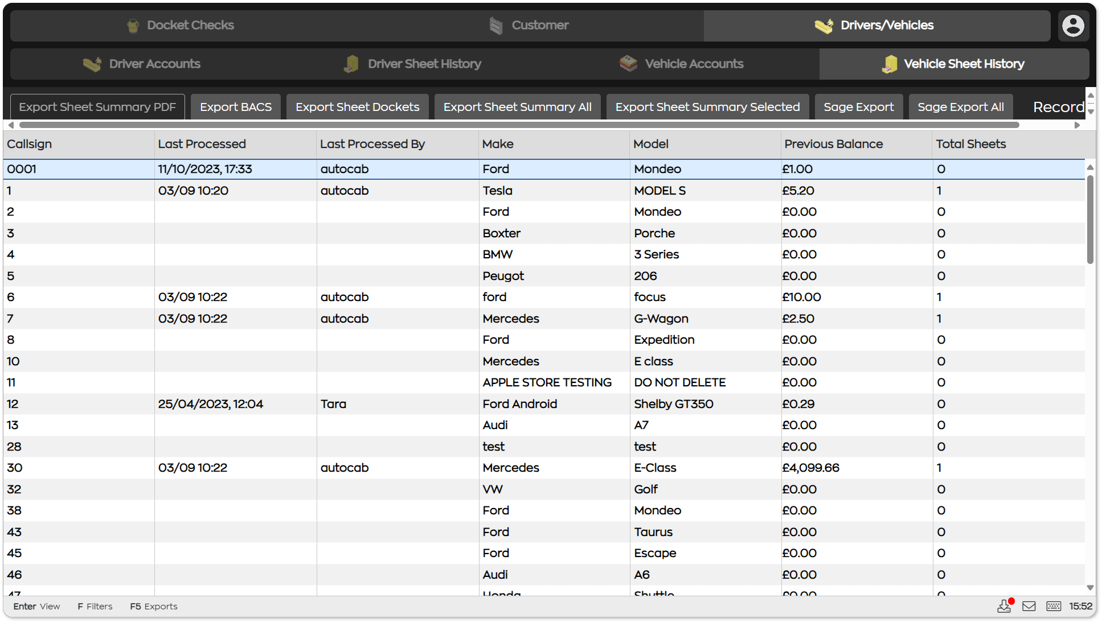The height and width of the screenshot is (623, 1102).
Task: Sort by Last Processed By header
Action: click(398, 145)
